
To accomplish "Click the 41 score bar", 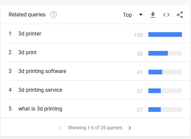I will (x=165, y=72).
